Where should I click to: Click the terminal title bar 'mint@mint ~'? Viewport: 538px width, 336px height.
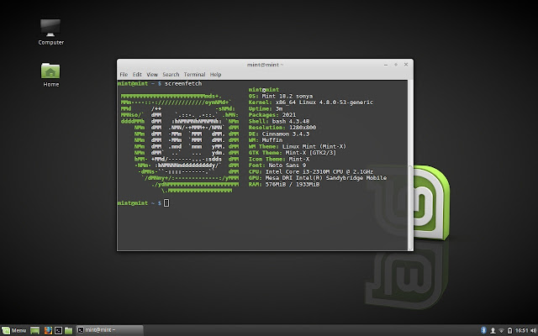point(265,65)
